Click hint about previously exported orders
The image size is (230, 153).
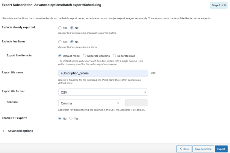(x=87, y=33)
